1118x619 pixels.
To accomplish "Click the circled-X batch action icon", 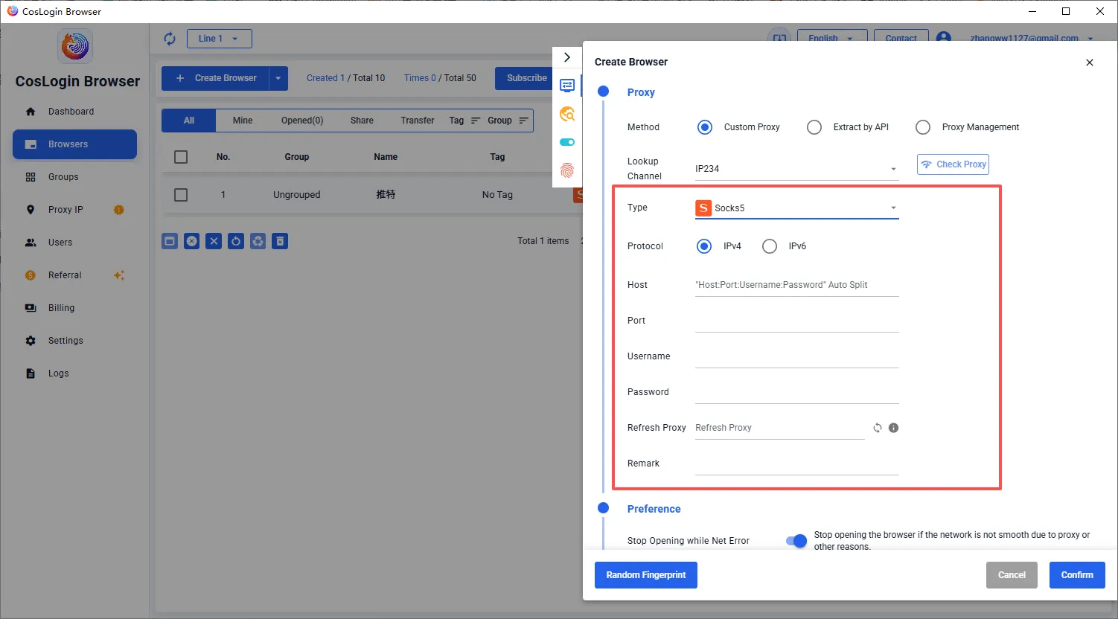I will point(192,241).
